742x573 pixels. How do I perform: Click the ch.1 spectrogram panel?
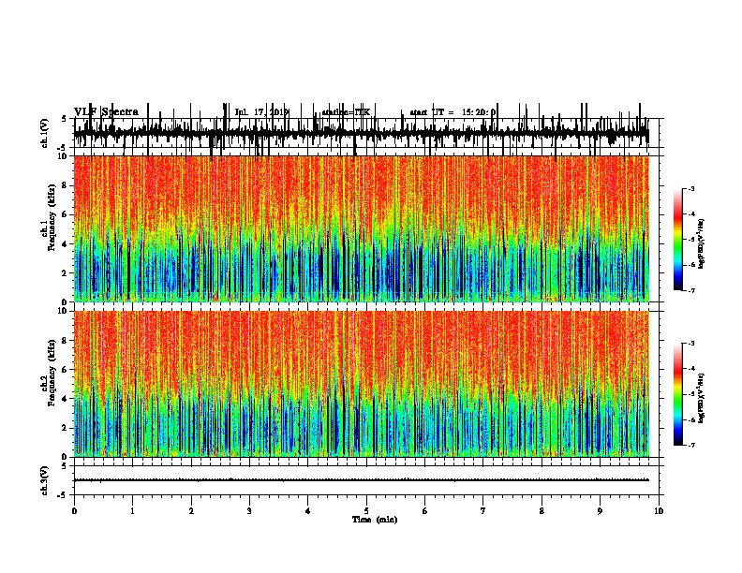point(362,228)
